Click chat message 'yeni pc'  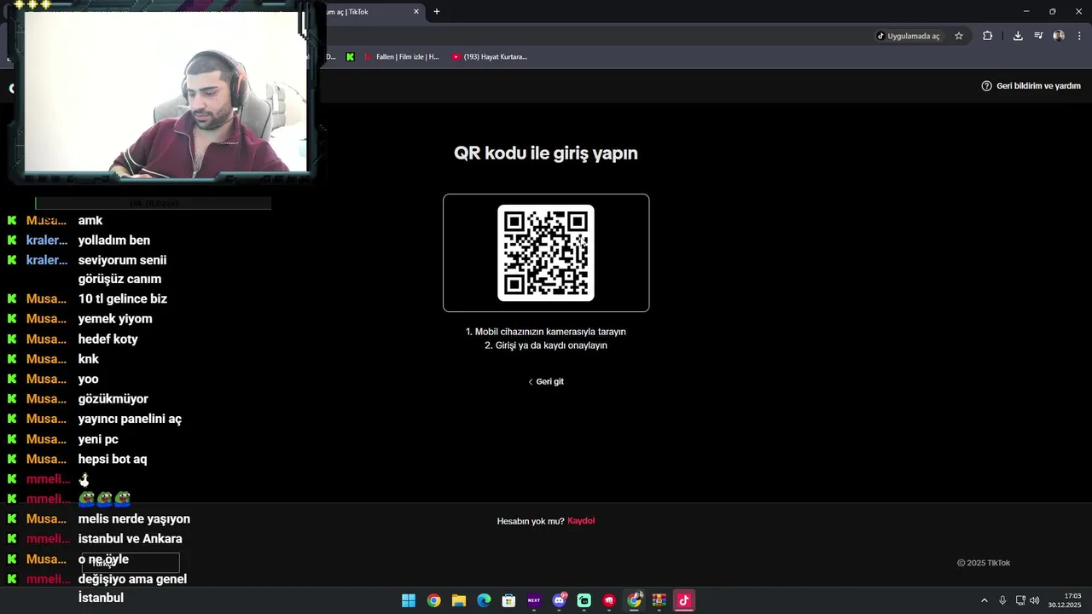98,439
